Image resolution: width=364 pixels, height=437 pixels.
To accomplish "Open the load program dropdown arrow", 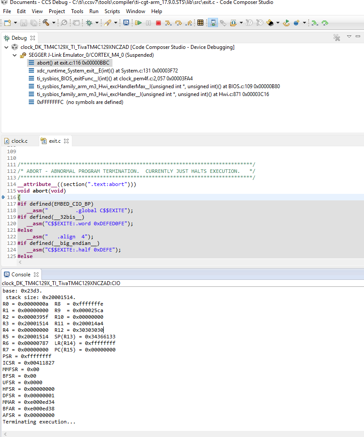I will pyautogui.click(x=241, y=23).
